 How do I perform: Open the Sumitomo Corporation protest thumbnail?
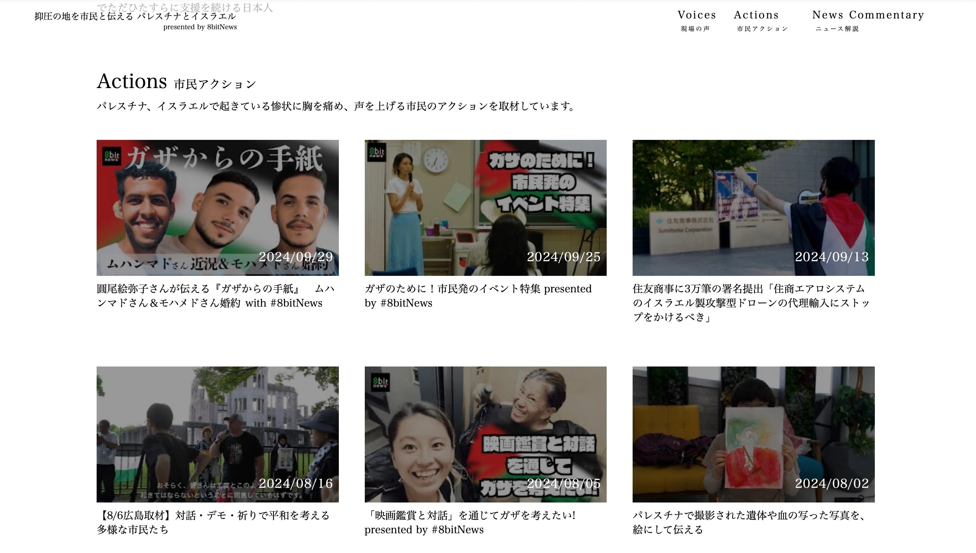click(753, 207)
